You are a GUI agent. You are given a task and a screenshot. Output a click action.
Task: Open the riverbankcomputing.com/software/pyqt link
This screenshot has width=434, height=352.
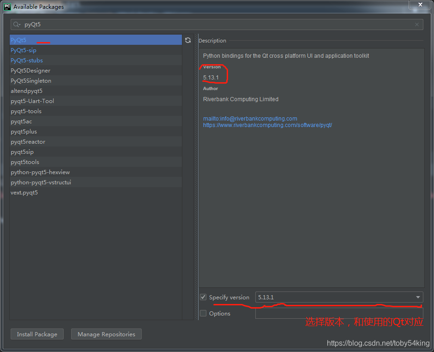pos(267,125)
